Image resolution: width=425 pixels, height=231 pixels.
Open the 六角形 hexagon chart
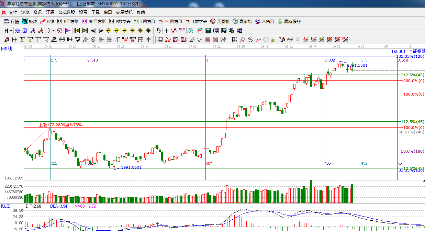click(264, 21)
